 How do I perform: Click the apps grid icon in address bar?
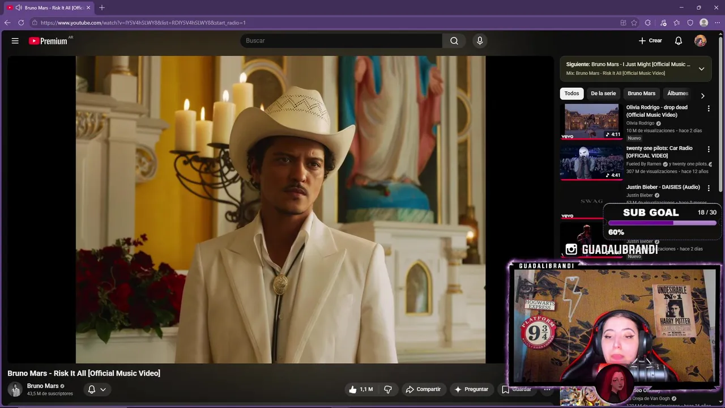click(x=623, y=23)
